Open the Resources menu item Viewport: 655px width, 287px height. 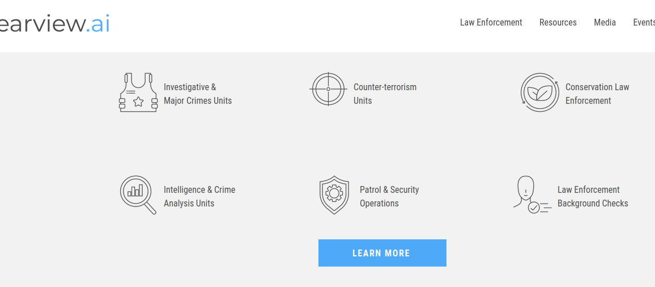(558, 23)
